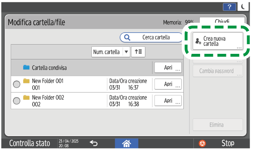Screen dimensions: 253x150
Task: Click the Cerca cartella search field
Action: tap(151, 37)
